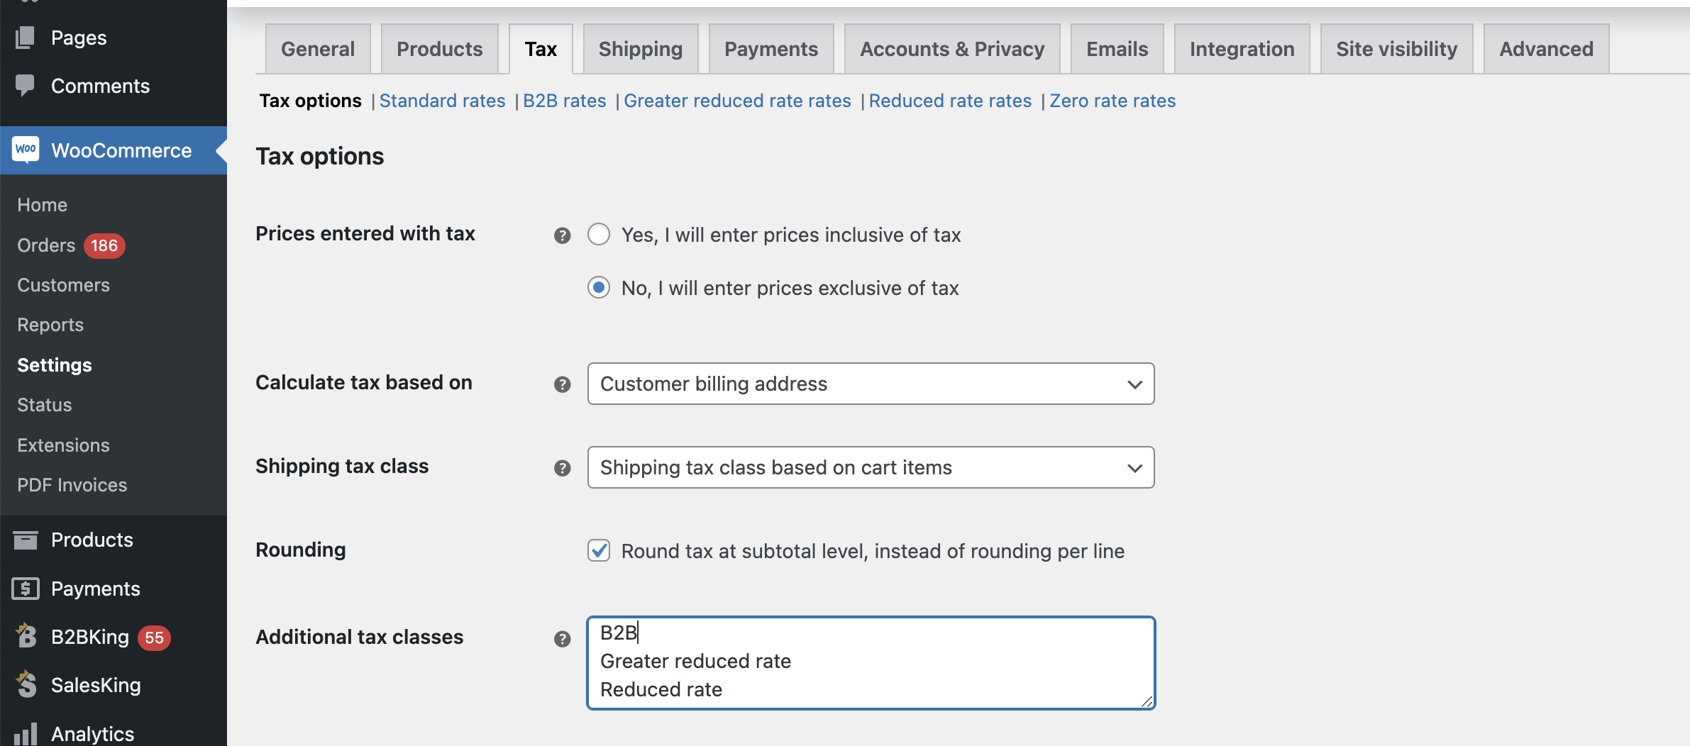Click the WooCommerce Woo logo icon
The height and width of the screenshot is (746, 1690).
point(26,150)
